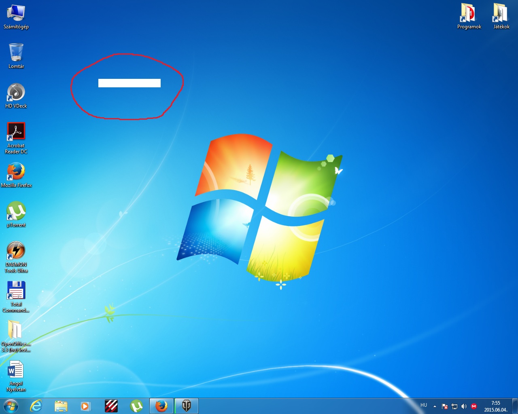Image resolution: width=518 pixels, height=414 pixels.
Task: Open µTorrent from the taskbar
Action: [136, 406]
